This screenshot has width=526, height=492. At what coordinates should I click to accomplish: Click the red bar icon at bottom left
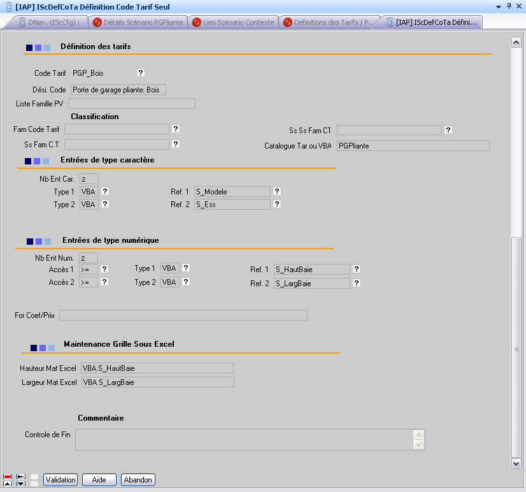(x=7, y=476)
